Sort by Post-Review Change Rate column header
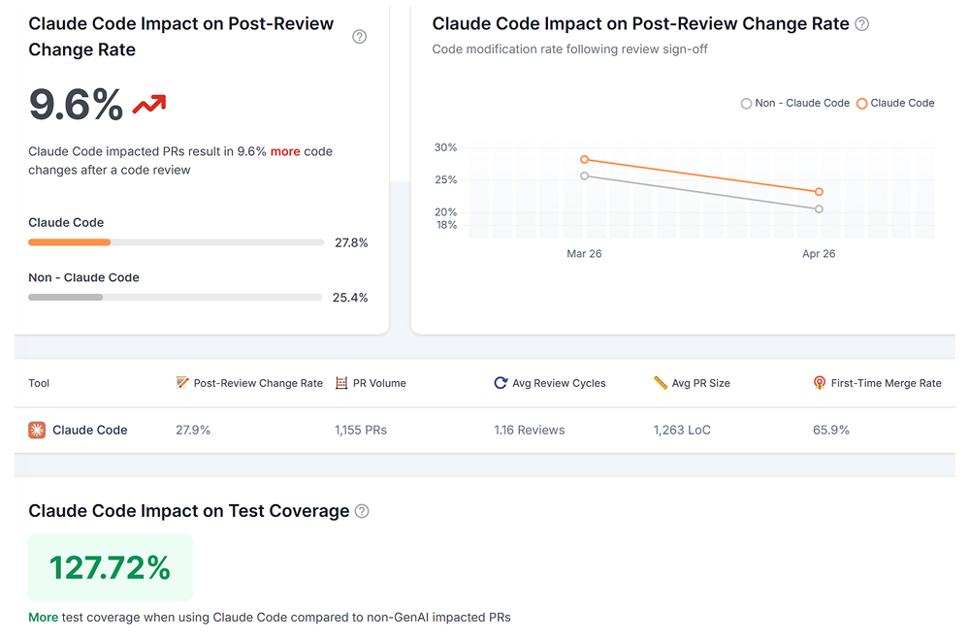This screenshot has width=970, height=640. click(x=249, y=383)
